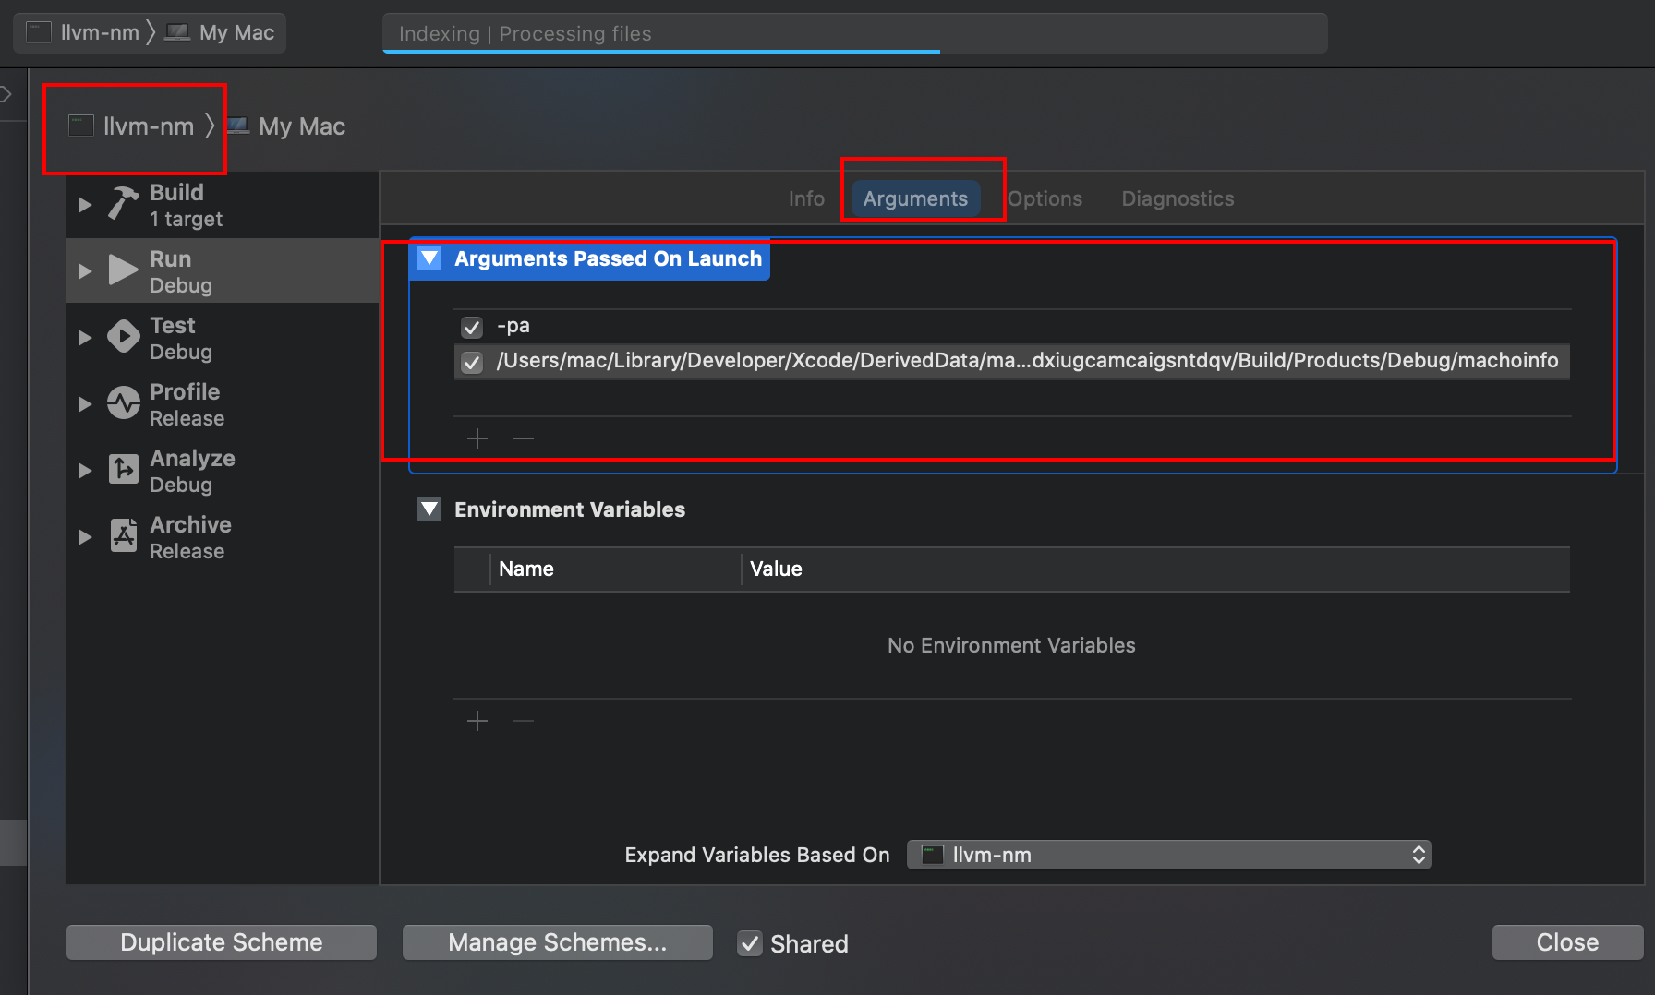Select the Arguments tab
The height and width of the screenshot is (995, 1655).
(x=915, y=198)
